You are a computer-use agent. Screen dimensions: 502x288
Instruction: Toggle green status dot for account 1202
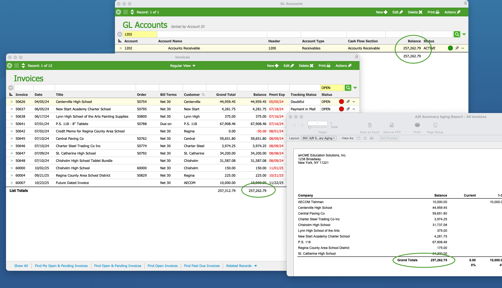[x=450, y=48]
